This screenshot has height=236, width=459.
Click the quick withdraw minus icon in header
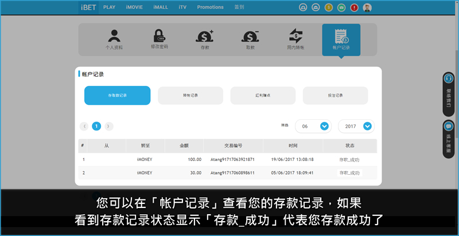(316, 7)
